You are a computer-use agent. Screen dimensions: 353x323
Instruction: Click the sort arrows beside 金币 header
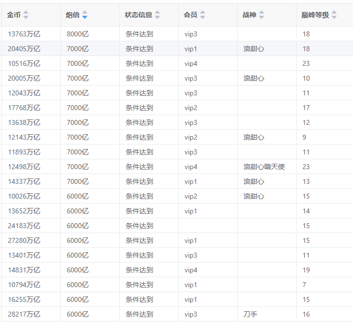pyautogui.click(x=26, y=15)
